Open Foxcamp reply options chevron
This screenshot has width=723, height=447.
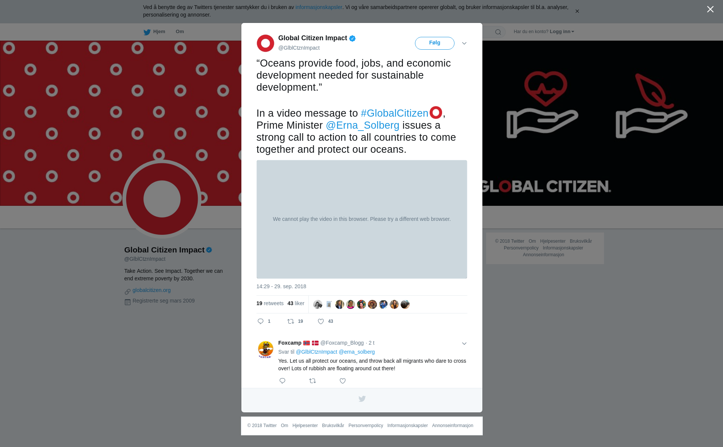(x=464, y=344)
